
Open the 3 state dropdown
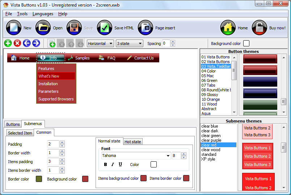click(x=130, y=43)
